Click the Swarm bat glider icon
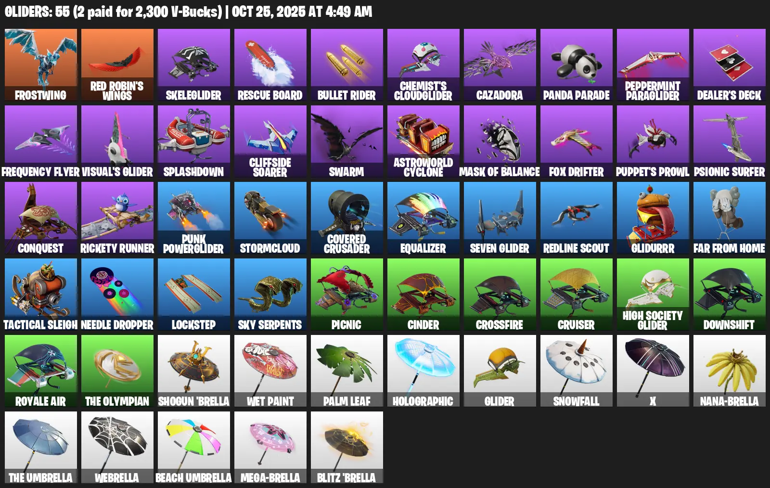 point(347,141)
